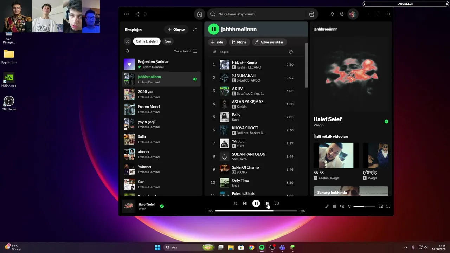450x253 pixels.
Task: Click the album art in Now Playing panel
Action: (x=351, y=73)
